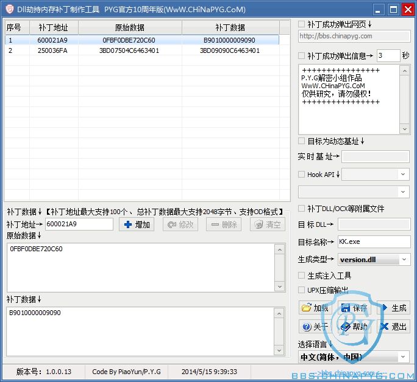This screenshot has width=417, height=382.
Task: Enable 补丁DLL/OCX等附属文件 checkbox
Action: coord(301,208)
